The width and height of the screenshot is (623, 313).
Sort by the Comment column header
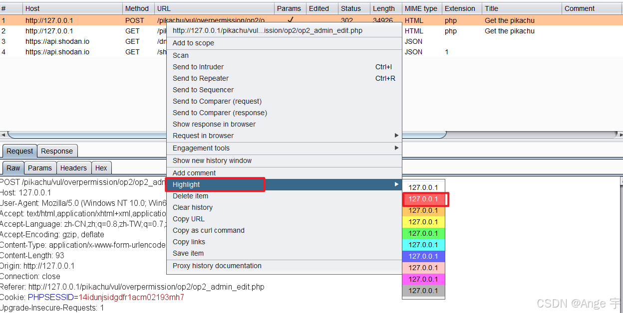592,8
